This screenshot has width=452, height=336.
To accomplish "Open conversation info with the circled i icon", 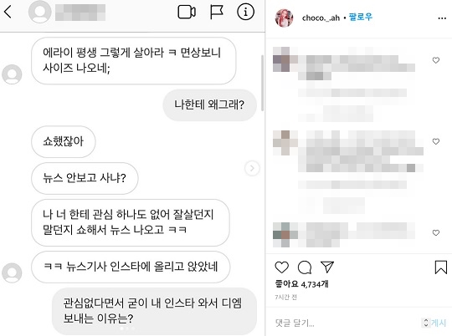I will coord(245,12).
